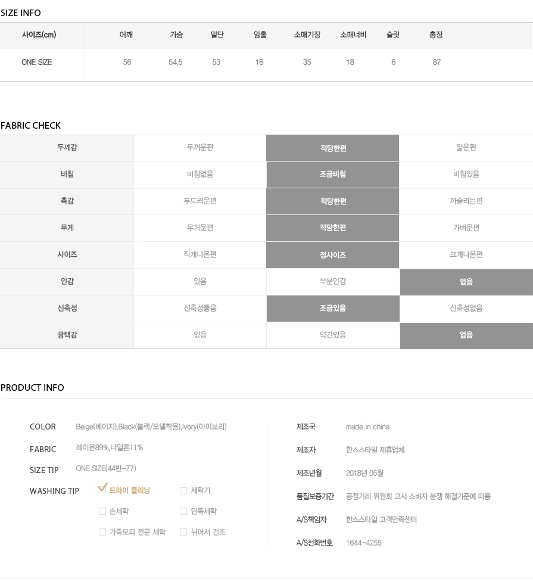The width and height of the screenshot is (533, 582).
Task: Click the 약간있음 gloss cell
Action: pyautogui.click(x=333, y=335)
